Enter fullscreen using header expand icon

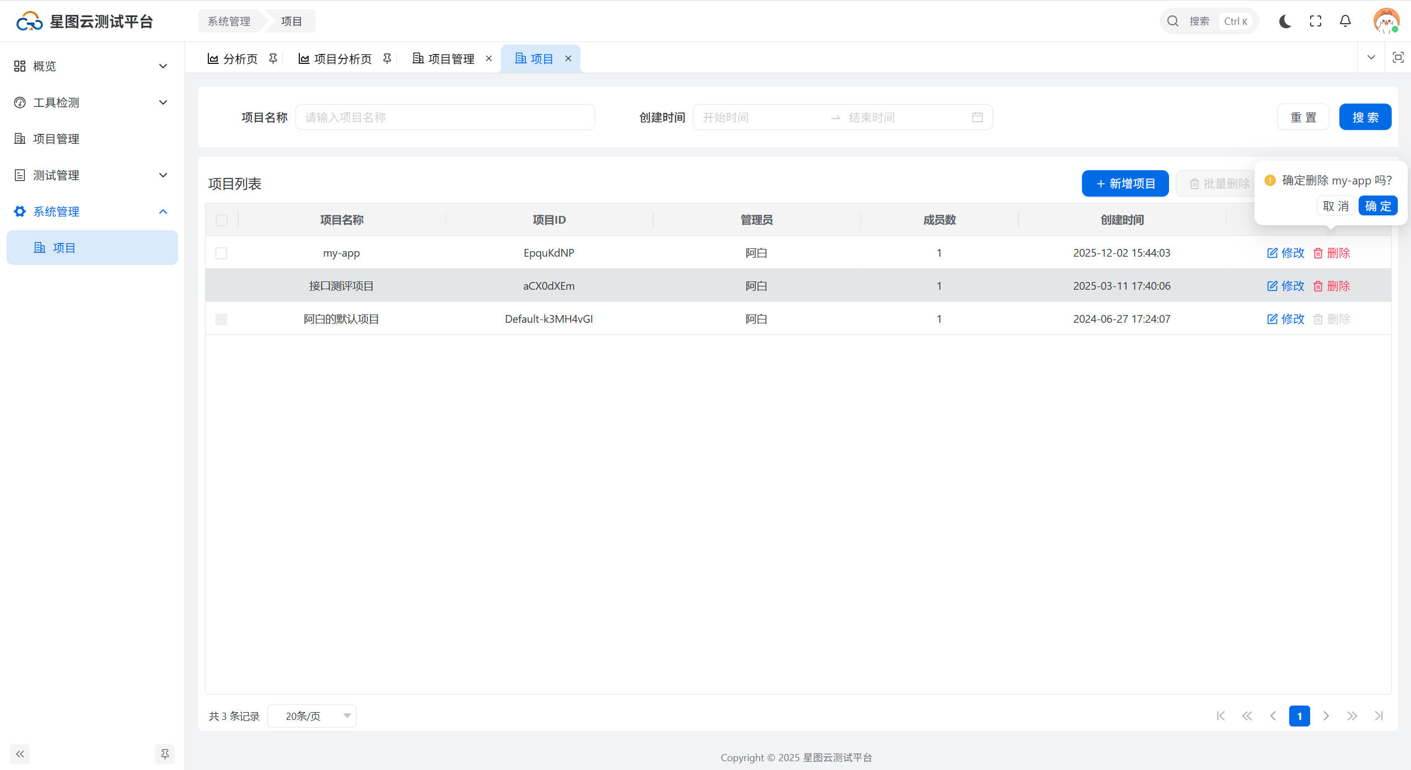point(1315,21)
